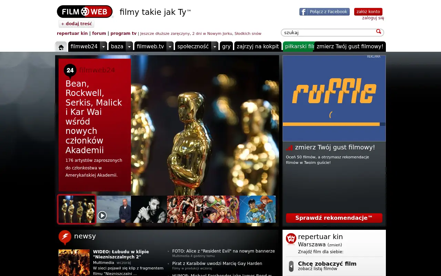Click the załóż konto button
Image resolution: width=441 pixels, height=276 pixels.
(368, 12)
